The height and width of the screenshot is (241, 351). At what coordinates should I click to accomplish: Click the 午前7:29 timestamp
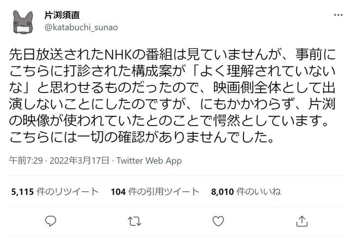click(x=24, y=161)
